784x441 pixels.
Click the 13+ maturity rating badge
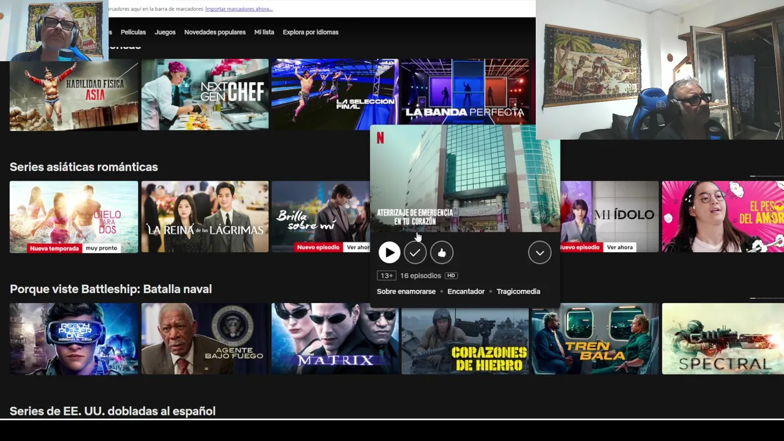(386, 276)
